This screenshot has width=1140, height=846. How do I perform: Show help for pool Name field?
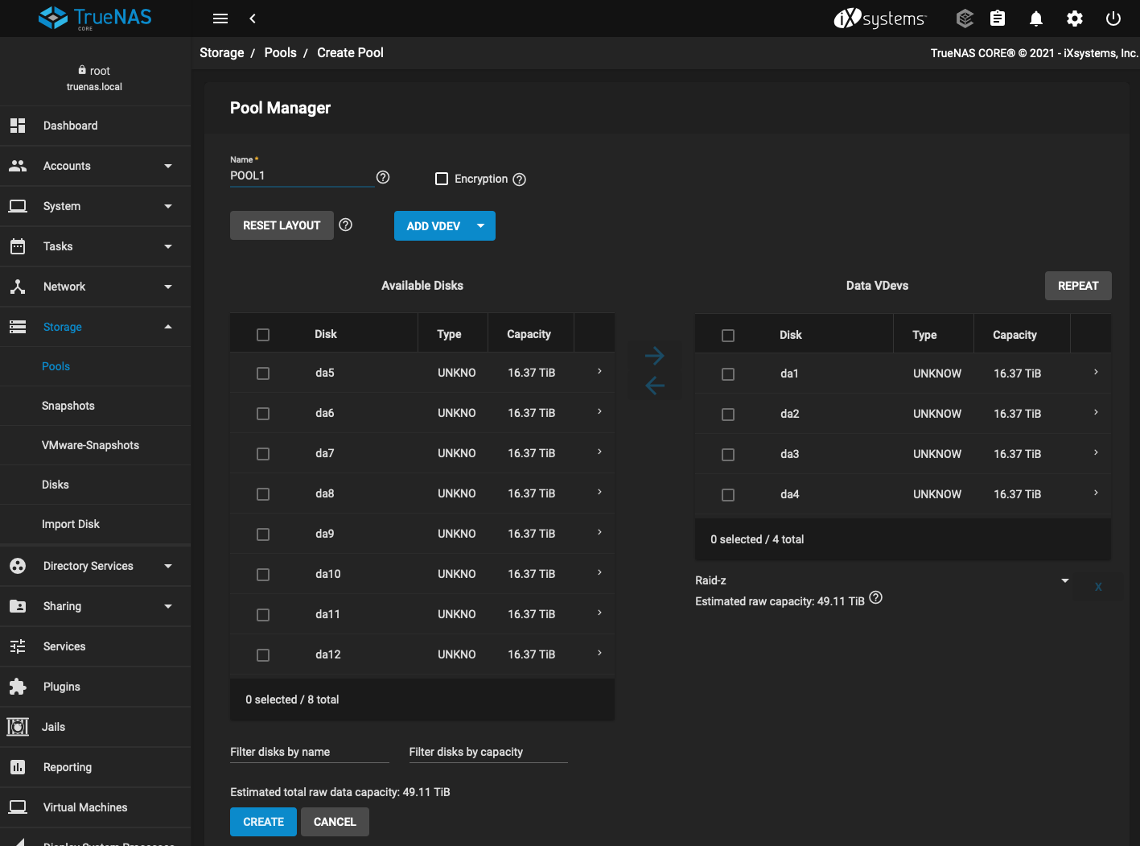pos(383,177)
